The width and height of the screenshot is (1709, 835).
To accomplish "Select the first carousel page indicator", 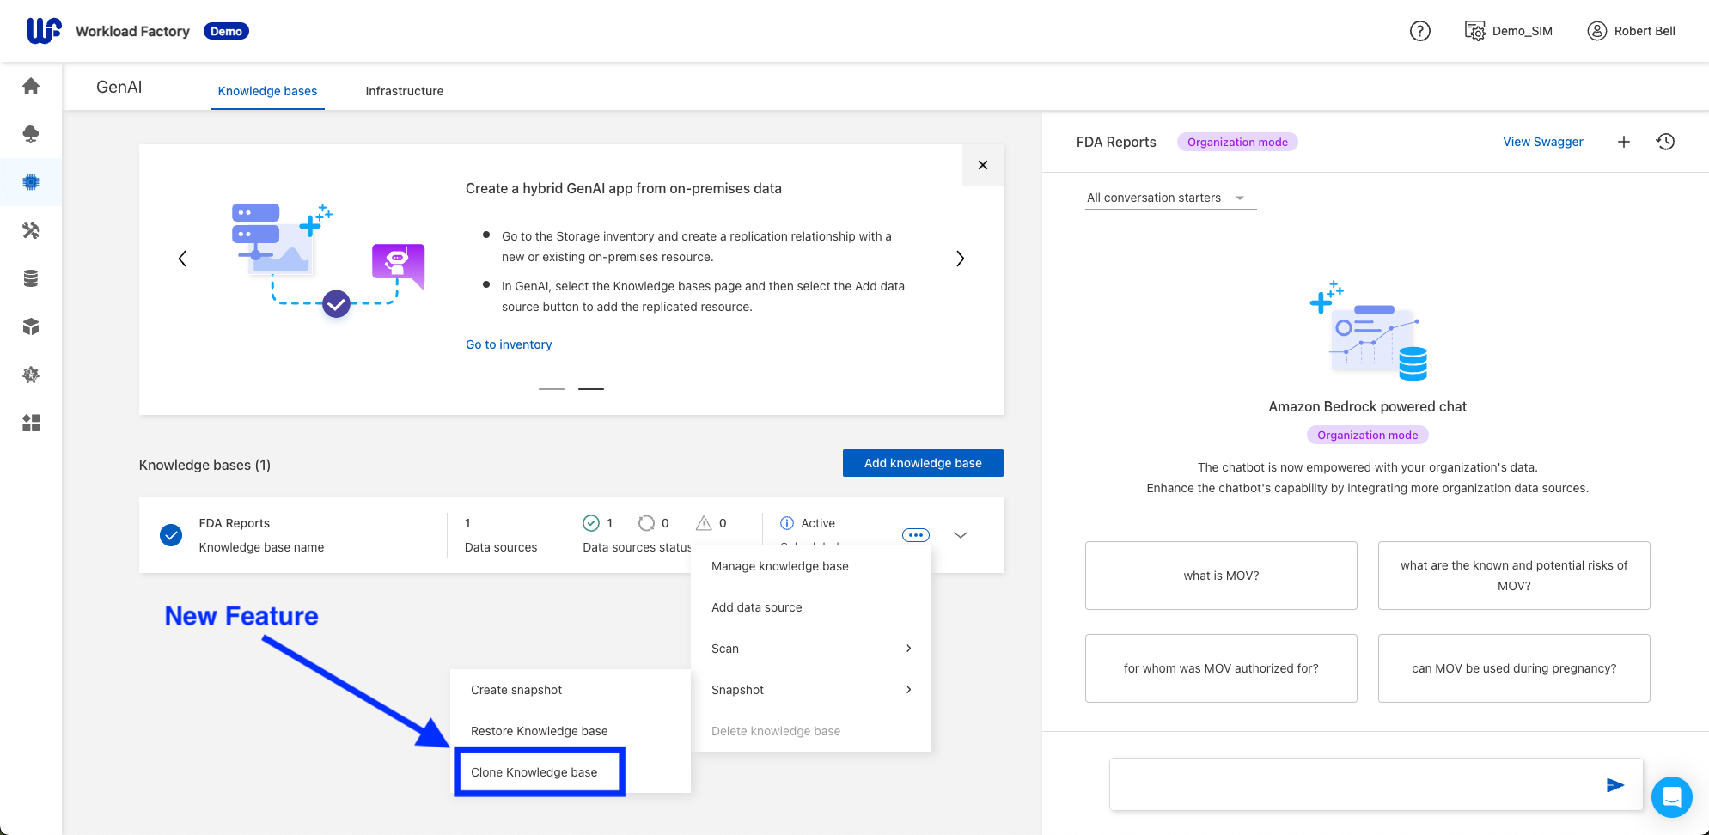I will 551,389.
